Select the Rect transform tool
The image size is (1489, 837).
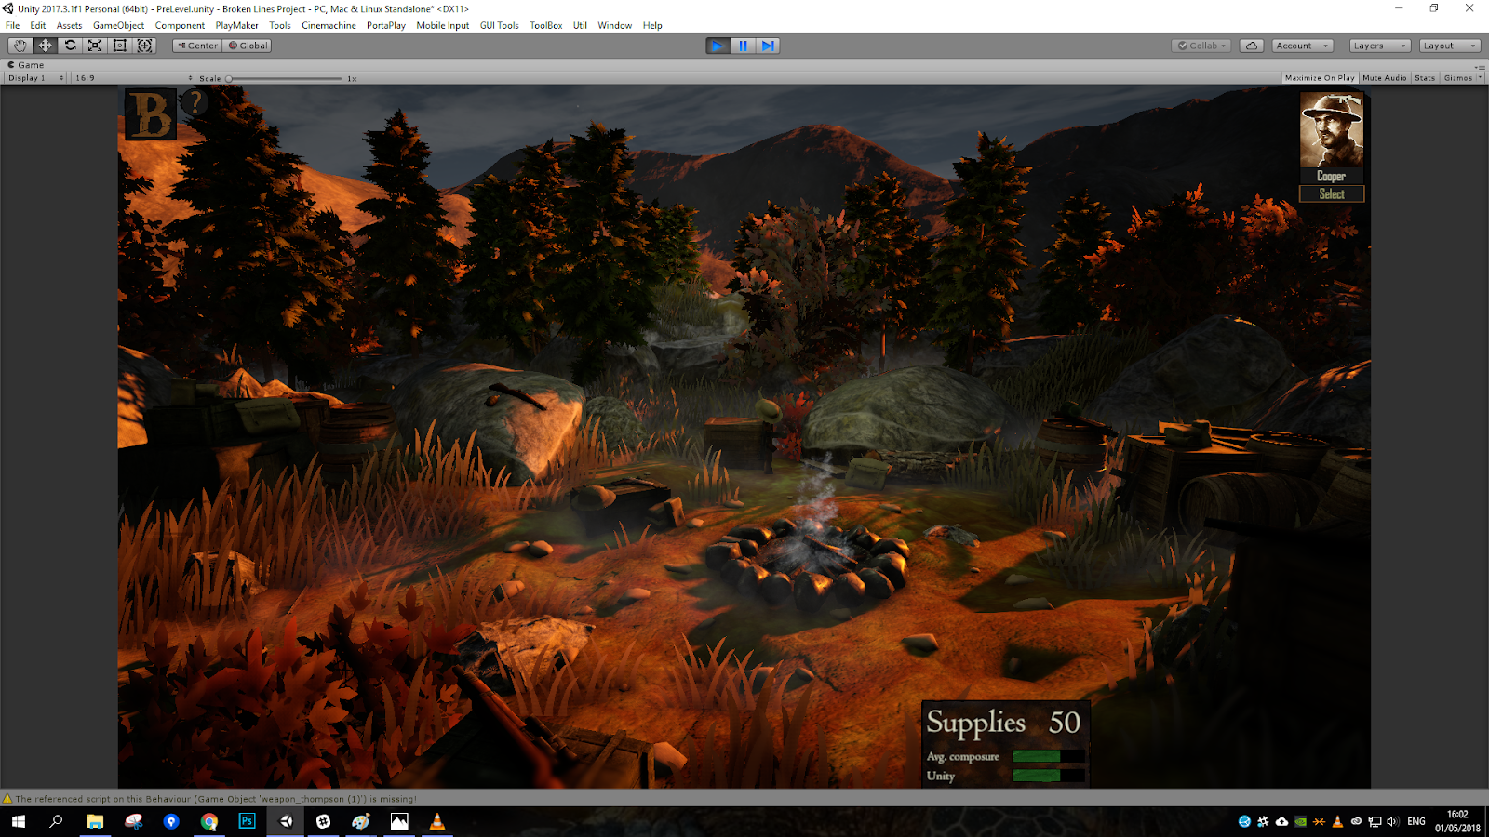tap(120, 46)
